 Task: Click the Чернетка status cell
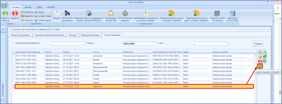coord(107,86)
